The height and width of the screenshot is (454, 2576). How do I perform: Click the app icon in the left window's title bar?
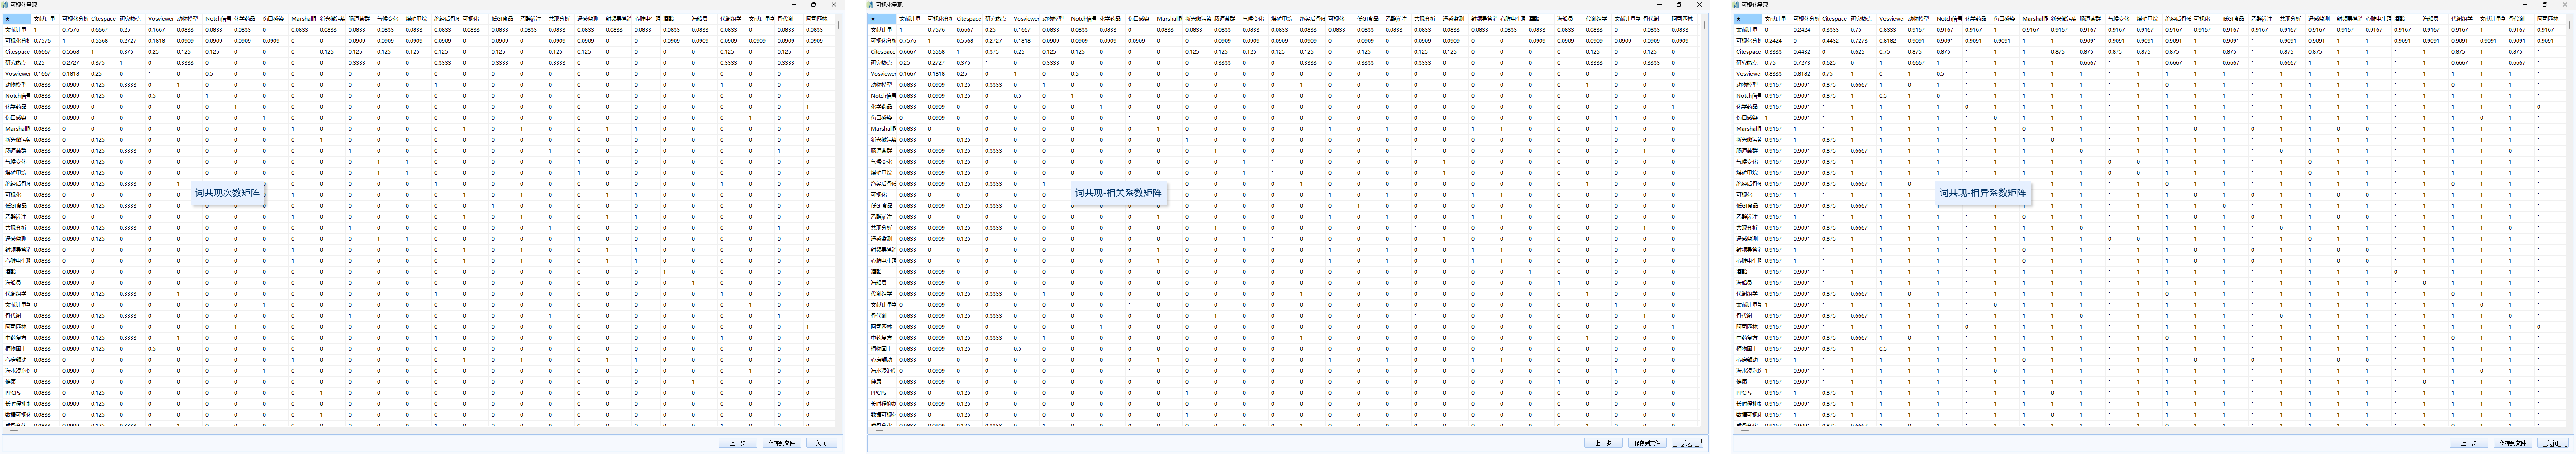5,5
